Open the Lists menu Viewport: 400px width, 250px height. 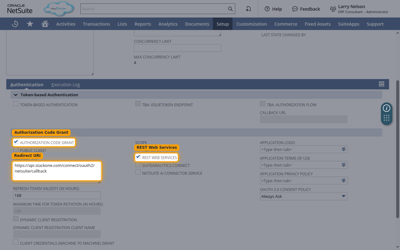coord(122,24)
